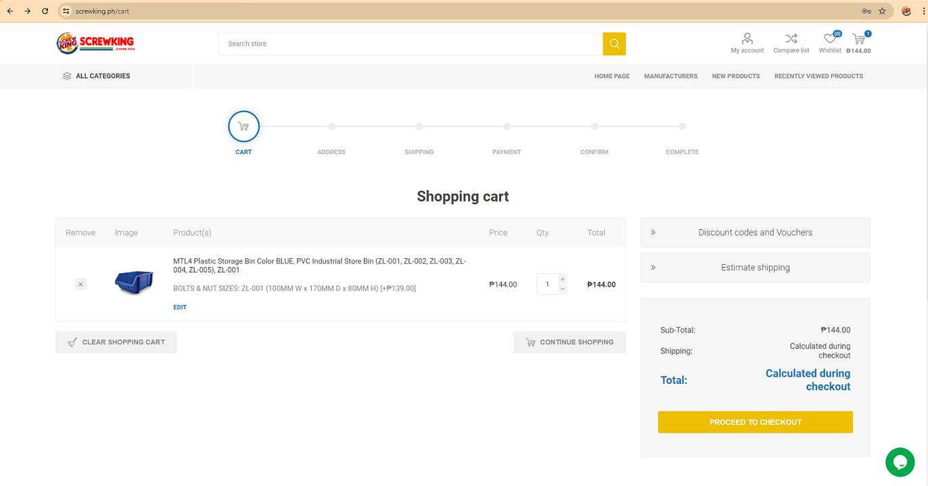Open New Products menu item

click(735, 76)
